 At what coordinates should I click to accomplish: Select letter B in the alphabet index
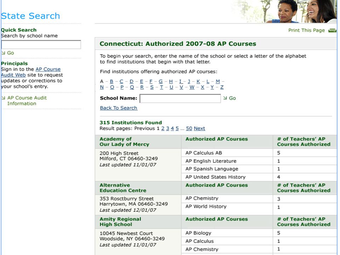(112, 81)
